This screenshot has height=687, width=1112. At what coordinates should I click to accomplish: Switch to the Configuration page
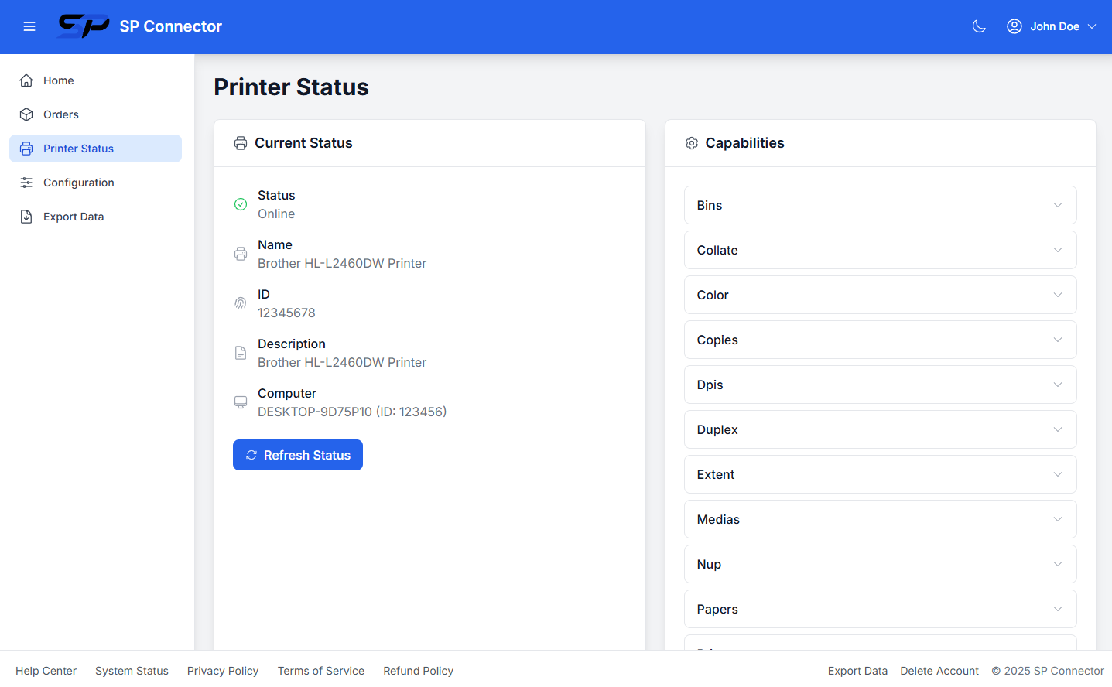click(77, 182)
